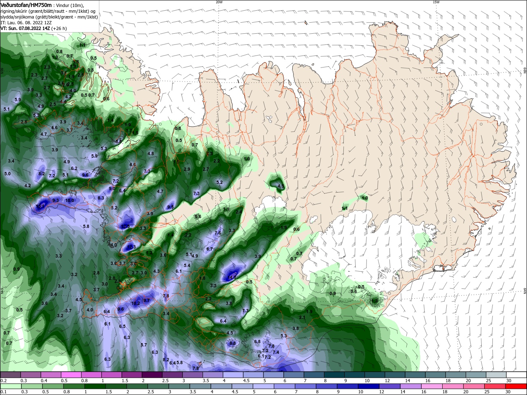Pick the pale lavender 5 mm rain legend swatch
Viewport: 527px width, 395px height.
click(x=263, y=386)
